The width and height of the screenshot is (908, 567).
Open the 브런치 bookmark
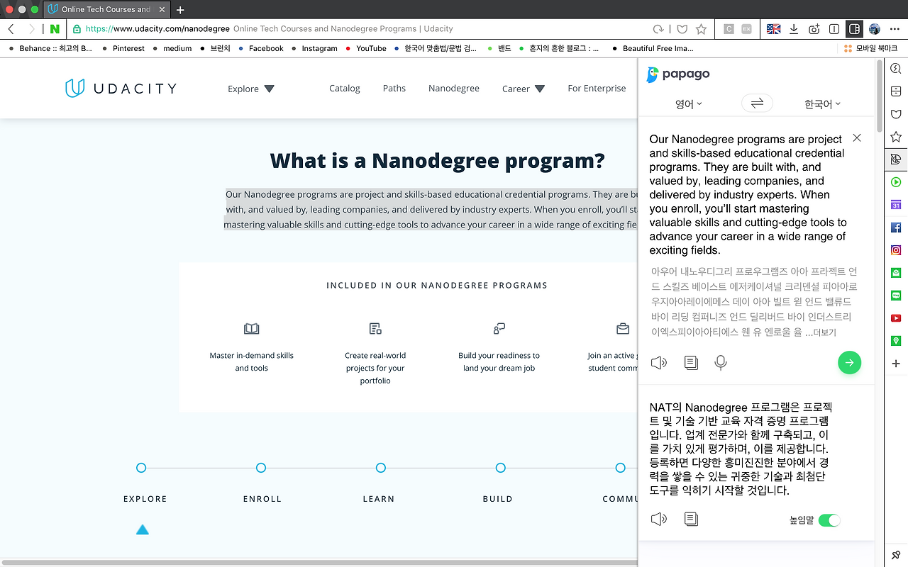tap(216, 48)
